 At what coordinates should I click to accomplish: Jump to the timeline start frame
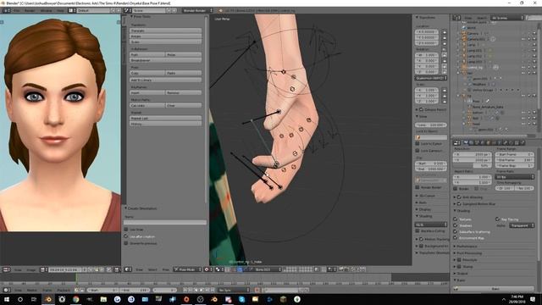coord(185,290)
